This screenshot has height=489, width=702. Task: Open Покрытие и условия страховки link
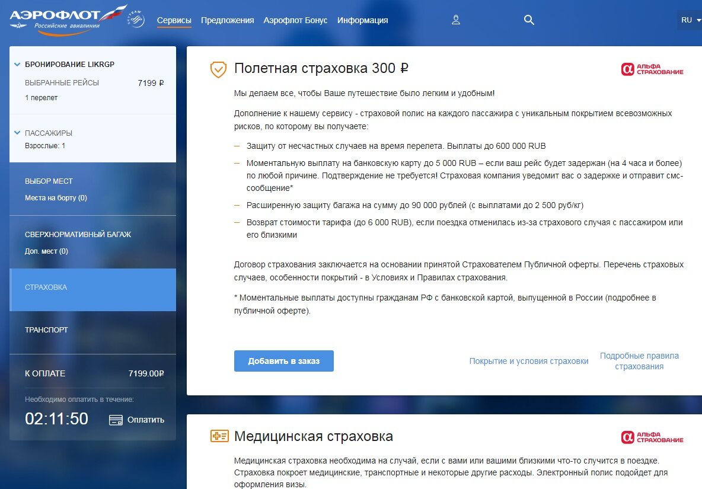[x=529, y=361]
